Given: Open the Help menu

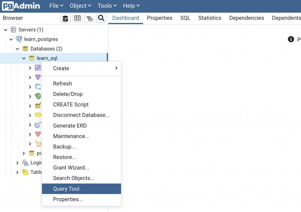Looking at the screenshot, I should (131, 6).
